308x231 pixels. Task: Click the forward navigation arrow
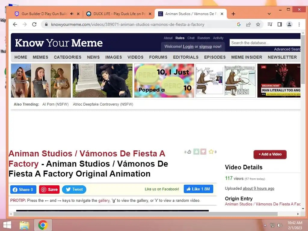pos(25,24)
